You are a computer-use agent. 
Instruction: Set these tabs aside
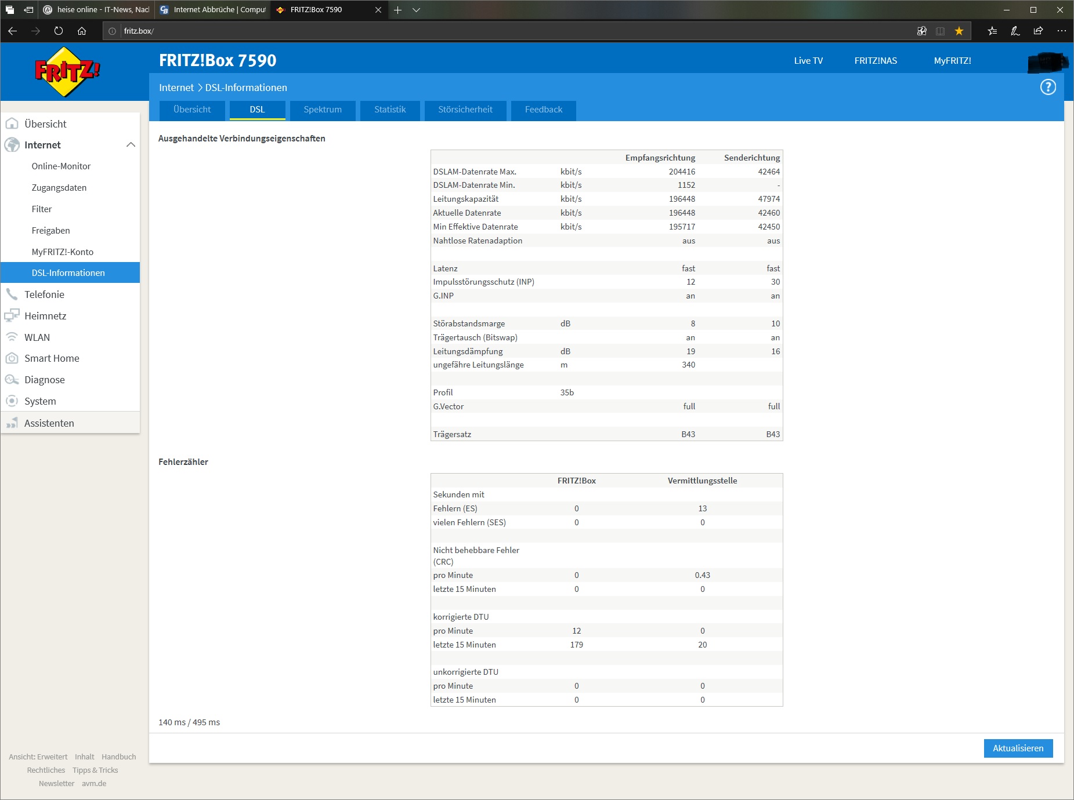(x=28, y=10)
